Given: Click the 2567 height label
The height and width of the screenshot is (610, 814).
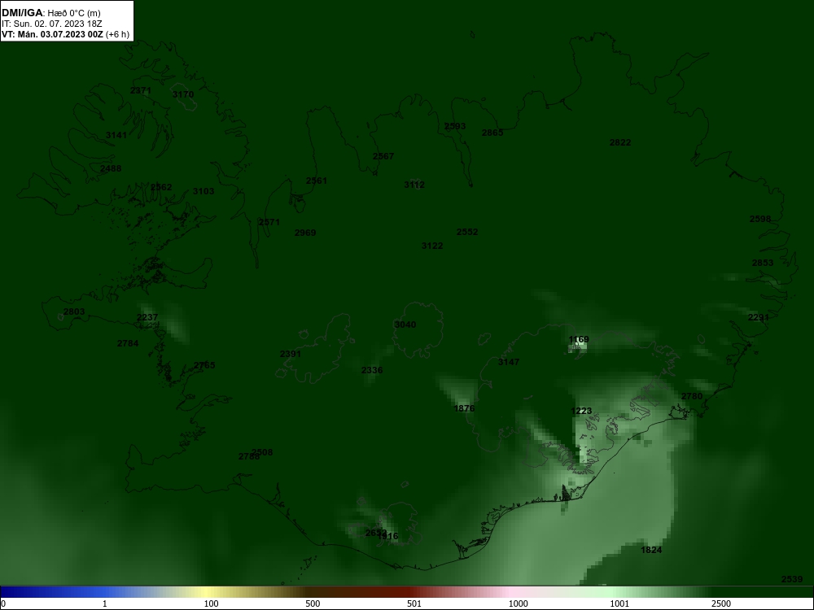Looking at the screenshot, I should (x=383, y=156).
